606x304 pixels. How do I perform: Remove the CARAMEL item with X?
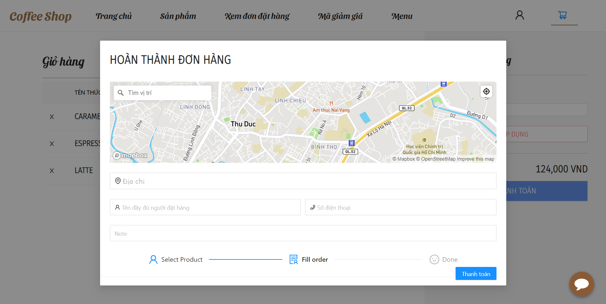pos(52,117)
